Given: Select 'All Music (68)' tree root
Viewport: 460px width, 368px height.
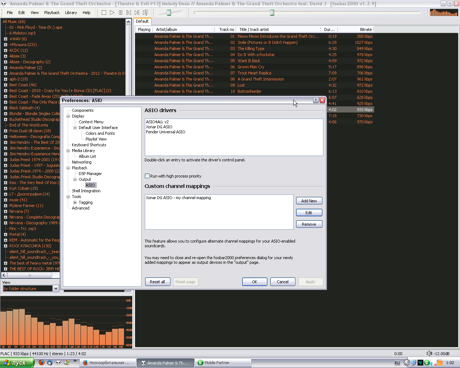Looking at the screenshot, I should pos(14,22).
